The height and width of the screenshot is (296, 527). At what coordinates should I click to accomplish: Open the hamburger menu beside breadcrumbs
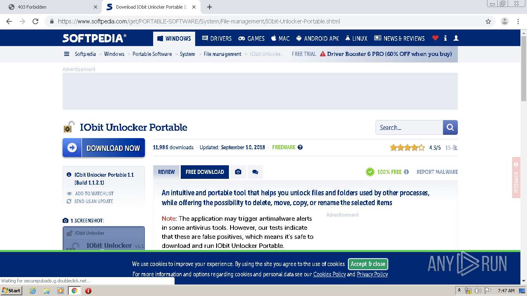click(x=67, y=54)
